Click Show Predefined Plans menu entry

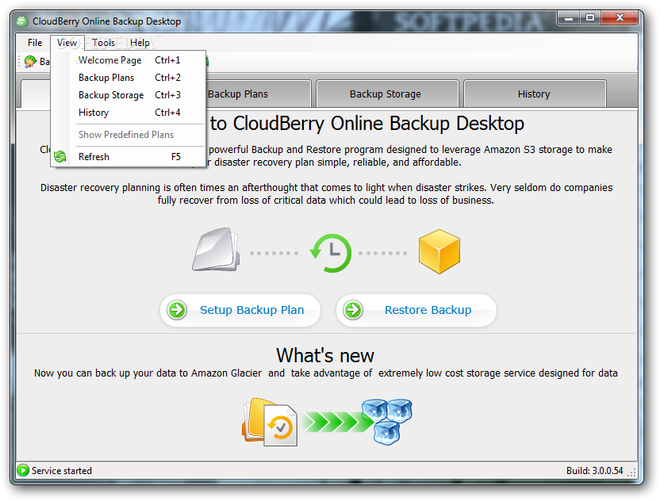(129, 135)
